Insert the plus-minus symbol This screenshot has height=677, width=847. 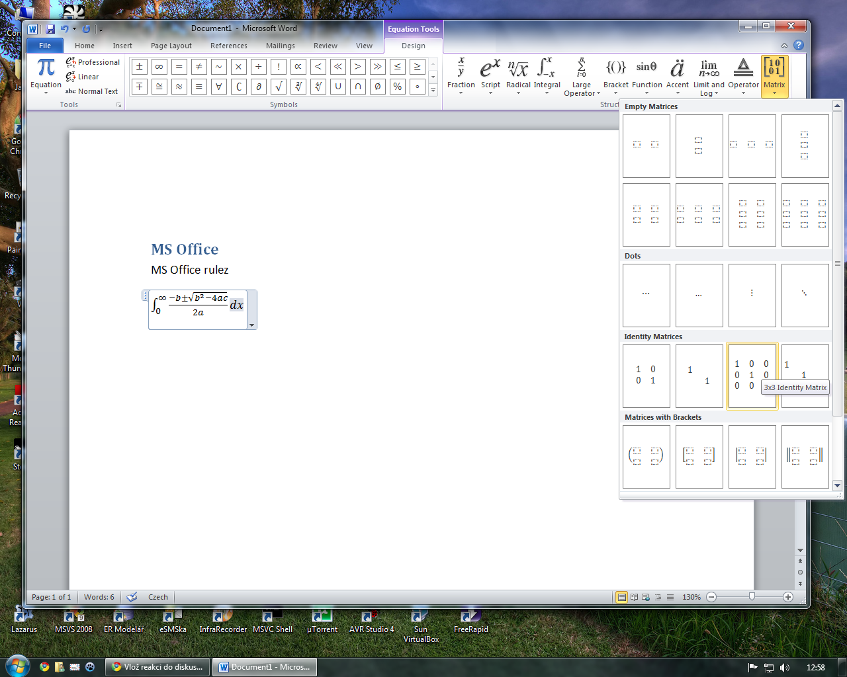pos(140,67)
